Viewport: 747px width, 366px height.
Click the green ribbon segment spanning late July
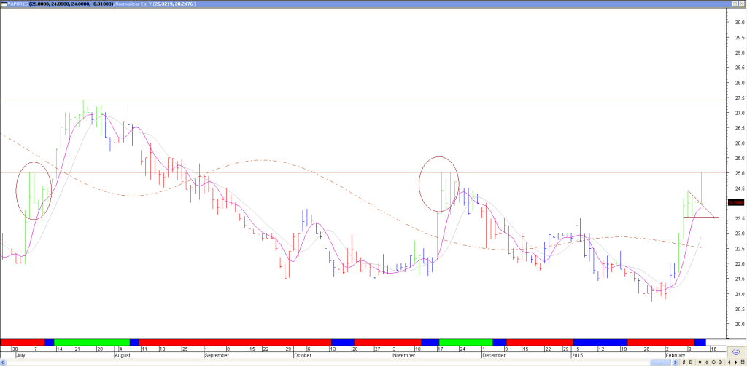(x=91, y=342)
